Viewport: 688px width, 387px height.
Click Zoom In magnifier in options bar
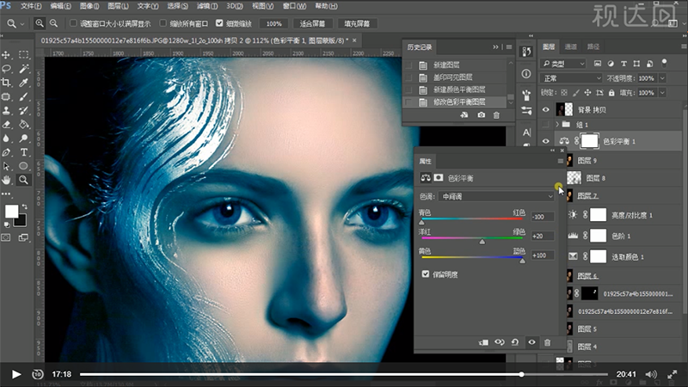[x=40, y=23]
